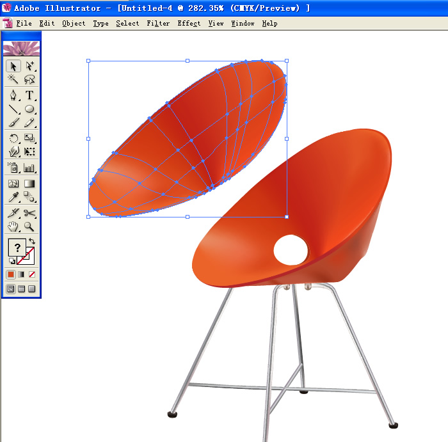
Task: Select the Hand tool
Action: [13, 226]
